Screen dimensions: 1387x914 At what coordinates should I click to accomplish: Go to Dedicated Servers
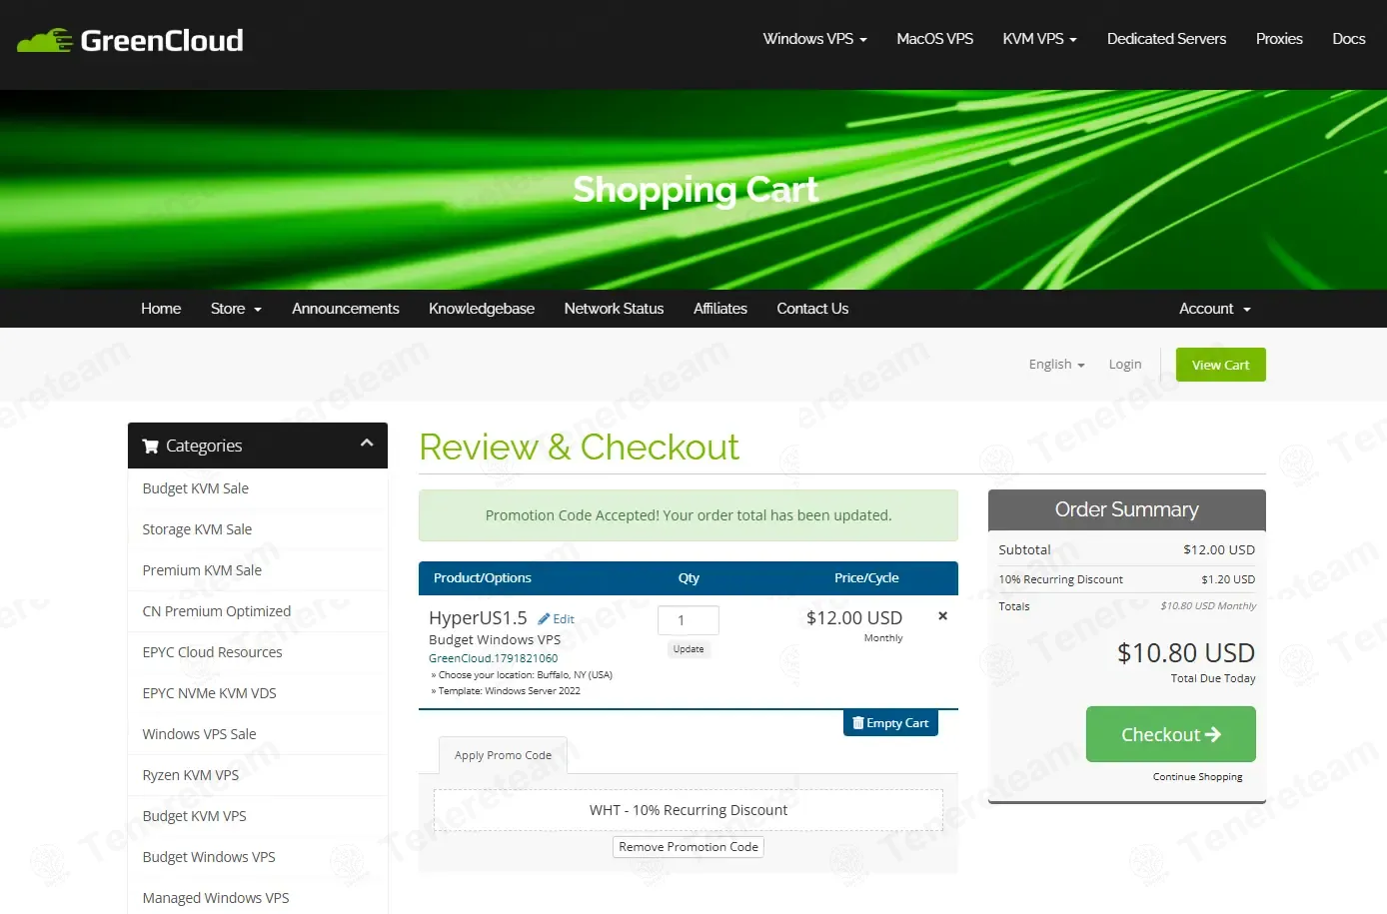(1166, 39)
